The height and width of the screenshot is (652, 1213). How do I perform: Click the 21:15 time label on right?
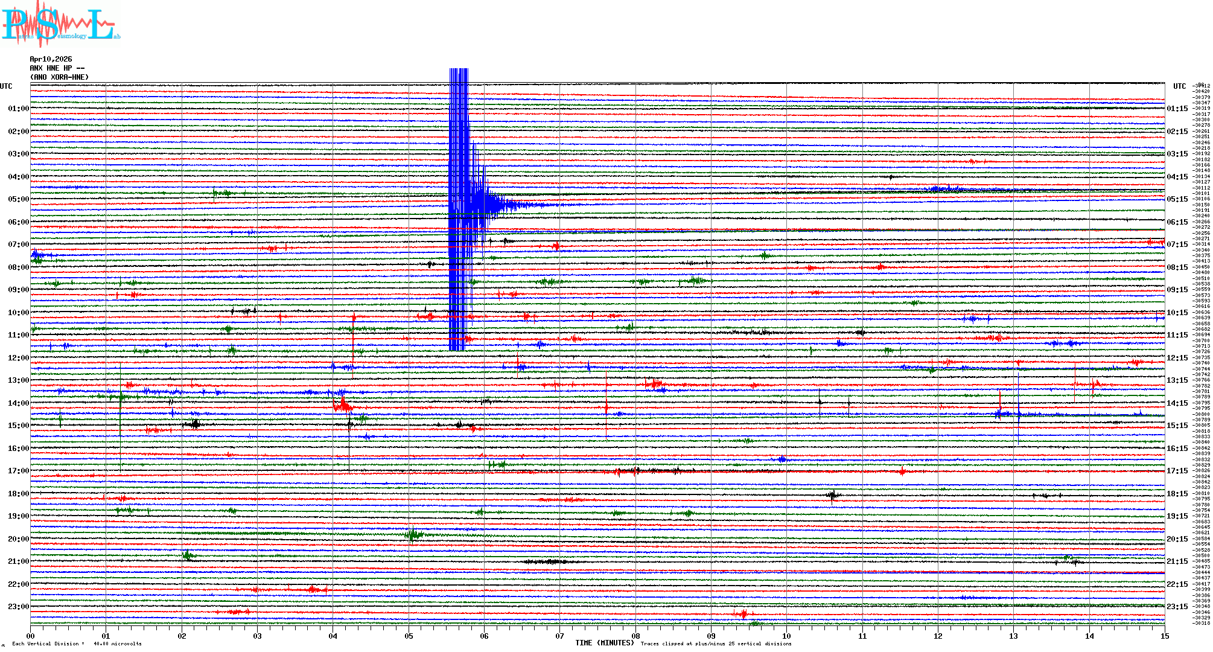coord(1177,561)
